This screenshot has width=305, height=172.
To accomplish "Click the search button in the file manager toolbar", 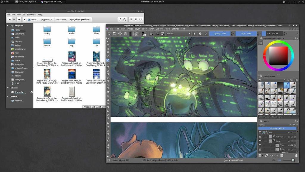I will coord(125,19).
